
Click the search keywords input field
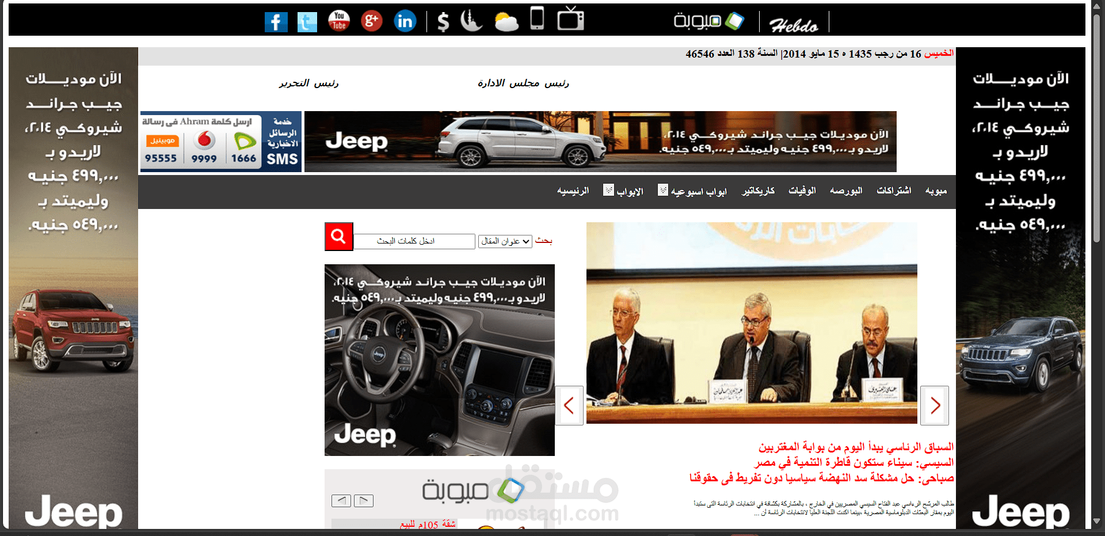(x=414, y=241)
